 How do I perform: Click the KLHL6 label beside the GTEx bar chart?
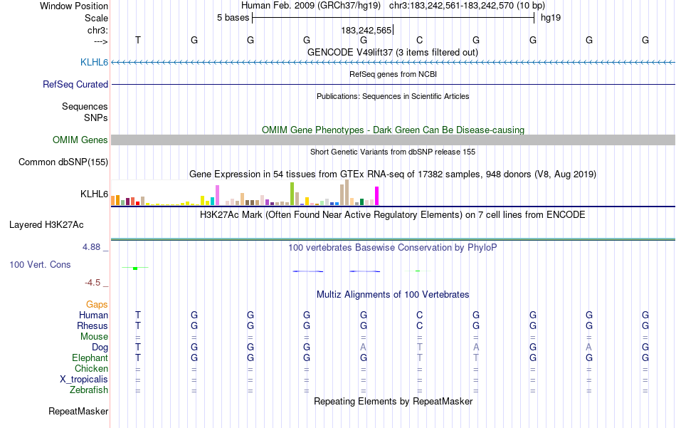click(94, 194)
